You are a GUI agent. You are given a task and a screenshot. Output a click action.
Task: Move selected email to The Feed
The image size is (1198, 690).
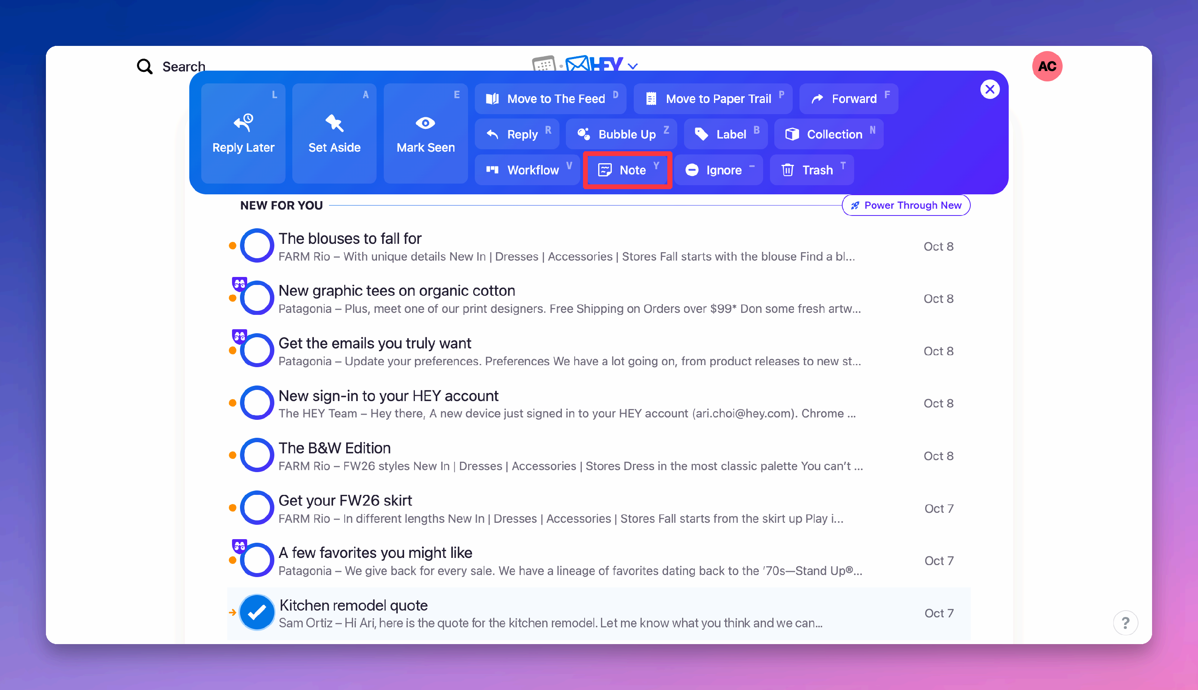coord(550,99)
